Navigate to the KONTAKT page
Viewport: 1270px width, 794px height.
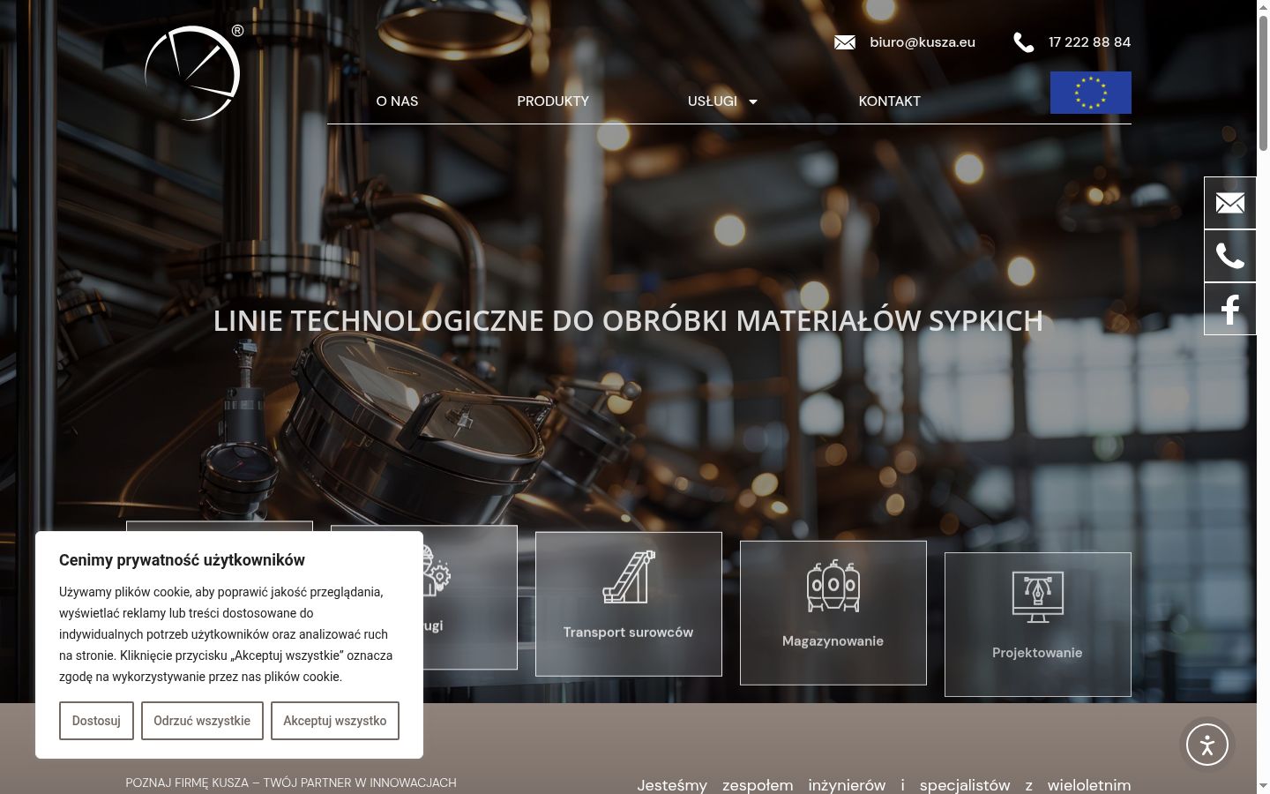(890, 101)
